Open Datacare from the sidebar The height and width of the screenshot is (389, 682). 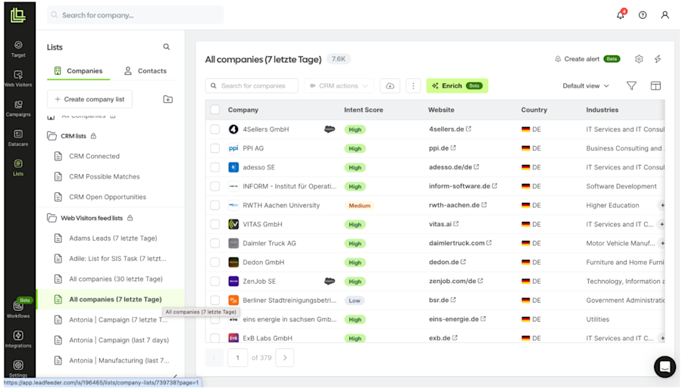point(18,138)
